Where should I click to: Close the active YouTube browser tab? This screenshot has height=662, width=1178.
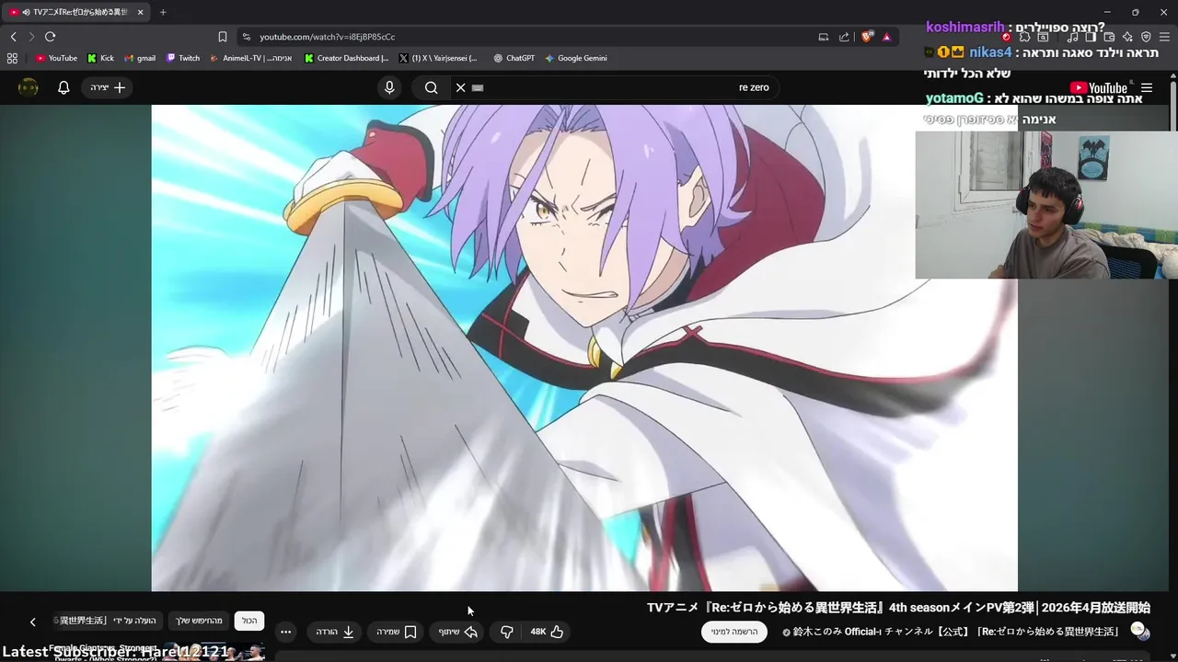pos(141,12)
